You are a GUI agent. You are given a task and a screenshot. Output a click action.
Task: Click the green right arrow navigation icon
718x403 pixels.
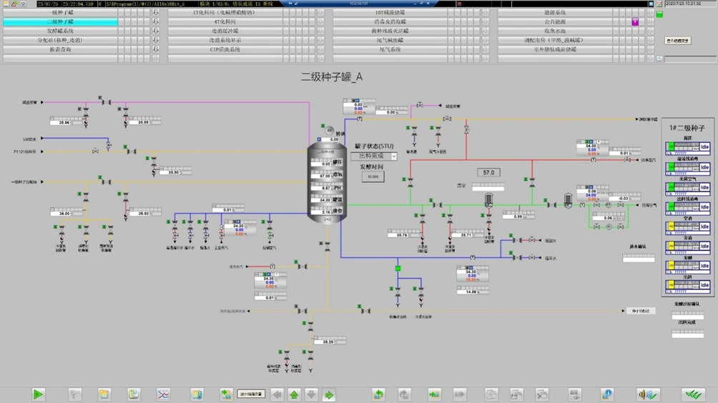tap(328, 394)
